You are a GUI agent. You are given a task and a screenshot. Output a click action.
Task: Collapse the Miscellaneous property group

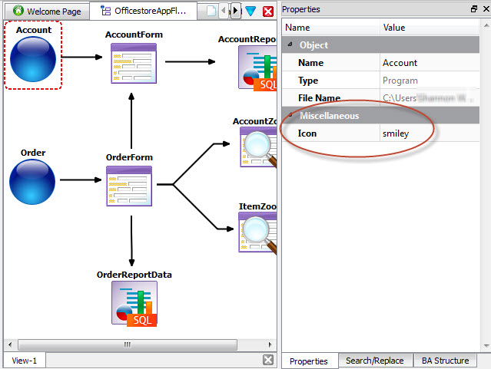(290, 116)
